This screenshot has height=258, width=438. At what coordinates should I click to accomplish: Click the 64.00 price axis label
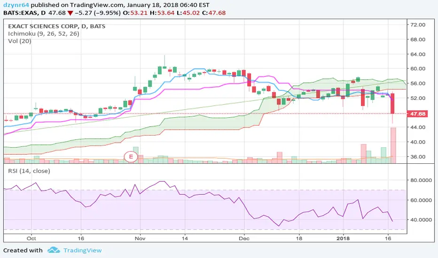point(418,54)
